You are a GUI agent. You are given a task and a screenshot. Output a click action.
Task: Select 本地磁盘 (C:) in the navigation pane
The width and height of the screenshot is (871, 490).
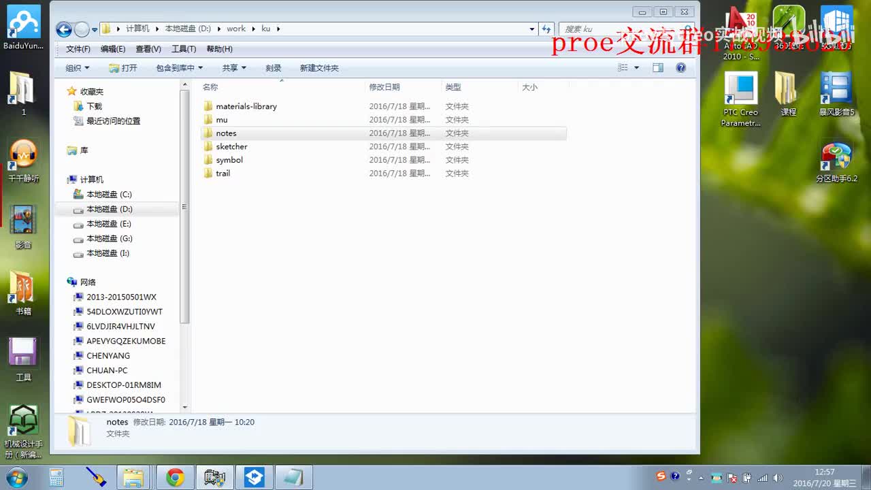(x=103, y=195)
